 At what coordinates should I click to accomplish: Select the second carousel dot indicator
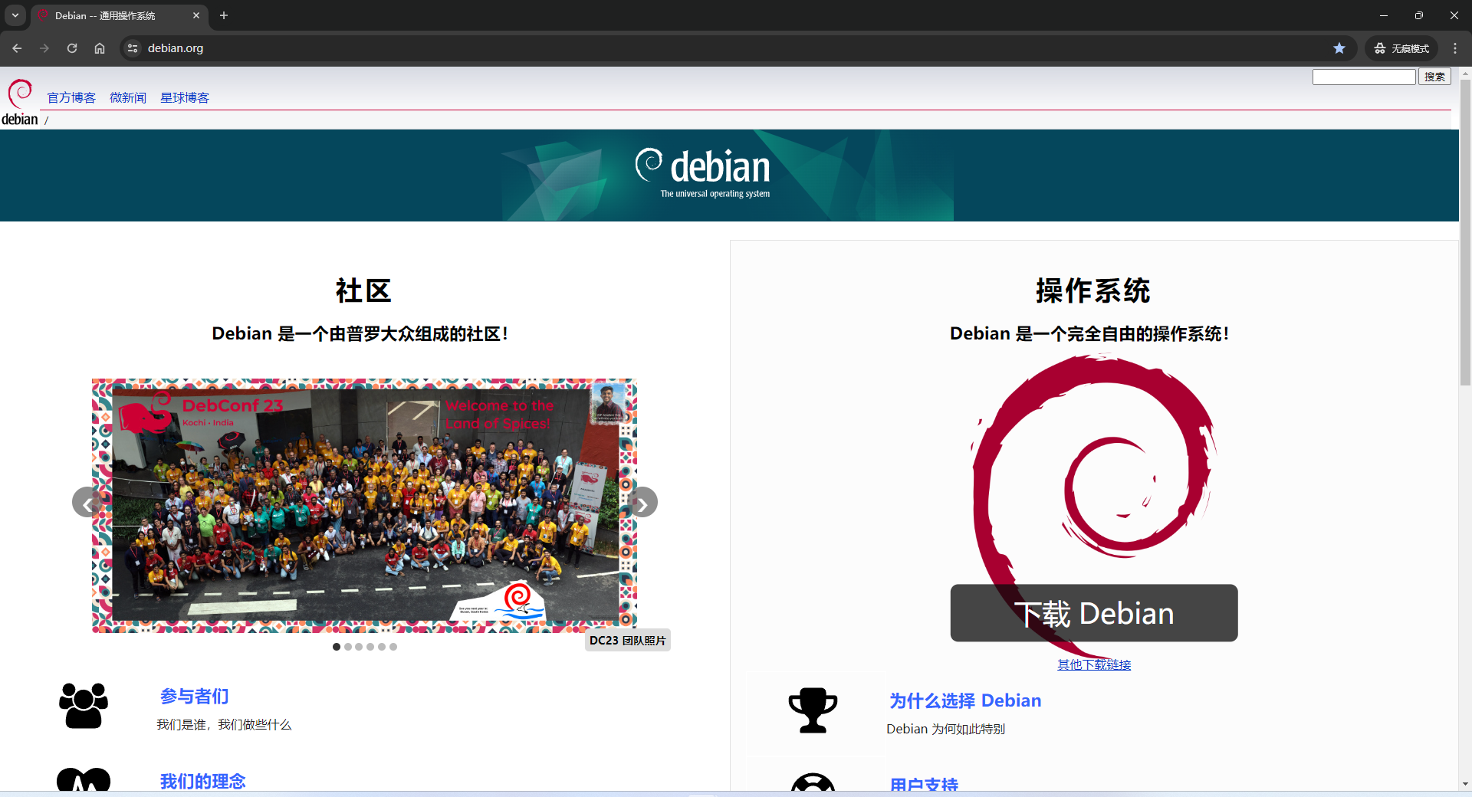348,647
